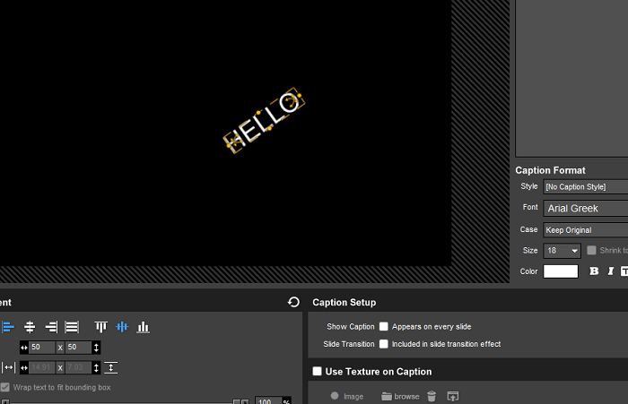This screenshot has width=628, height=404.
Task: Check Use Texture on Caption
Action: point(318,371)
